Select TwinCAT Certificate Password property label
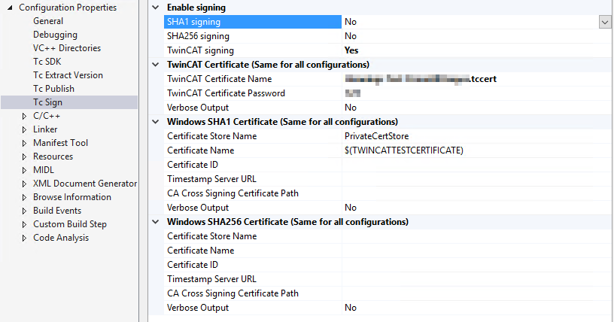Screen dimensions: 614x322 click(x=226, y=93)
